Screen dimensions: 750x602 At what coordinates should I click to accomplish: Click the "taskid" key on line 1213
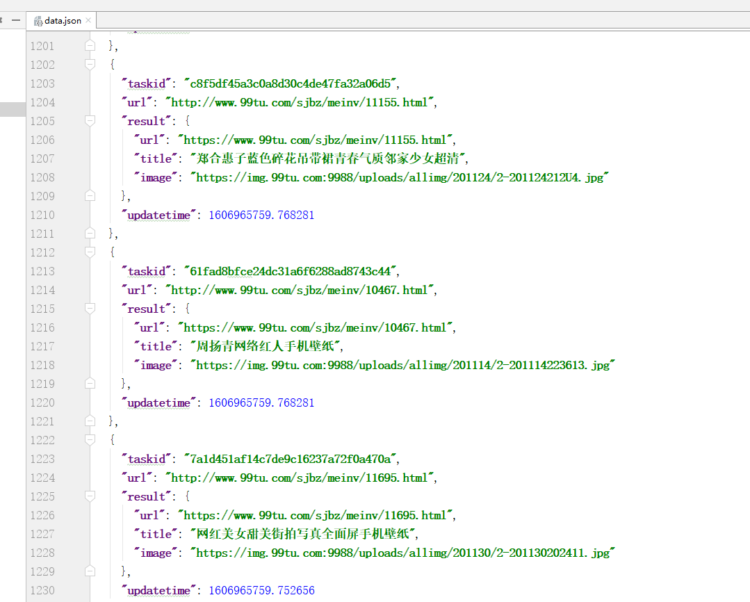[x=147, y=271]
